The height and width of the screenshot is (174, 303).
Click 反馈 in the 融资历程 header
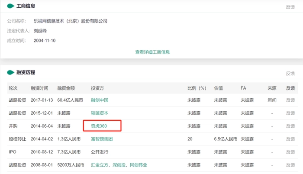coord(290,74)
